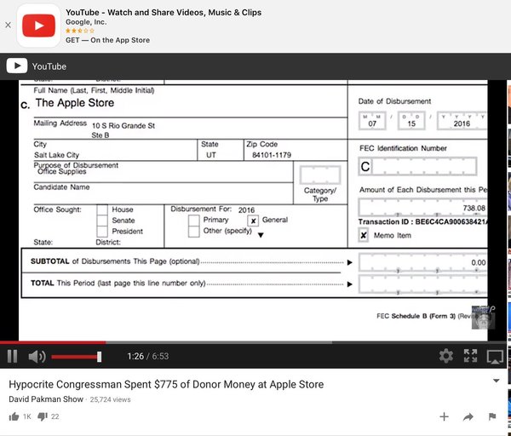Screen dimensions: 511x436
Task: Click the video title text
Action: coord(166,385)
